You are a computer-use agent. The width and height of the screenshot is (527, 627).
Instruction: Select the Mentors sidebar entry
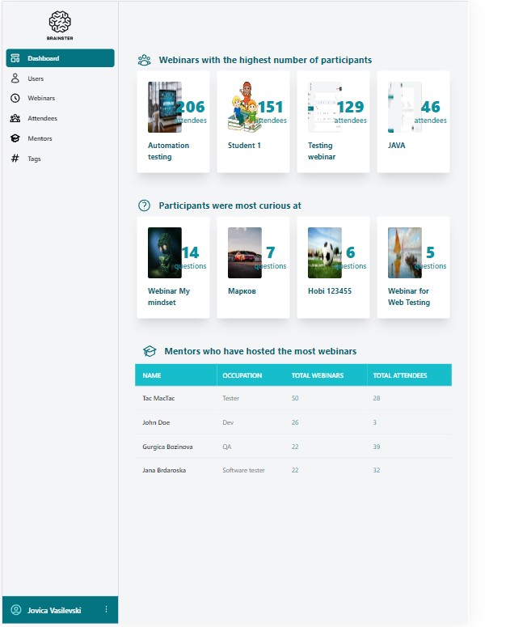point(40,138)
